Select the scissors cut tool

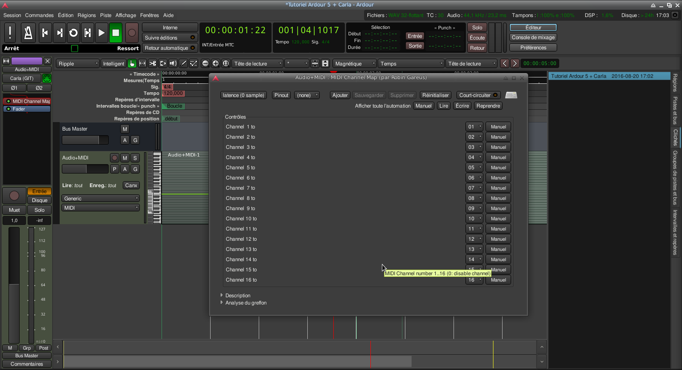pyautogui.click(x=153, y=63)
